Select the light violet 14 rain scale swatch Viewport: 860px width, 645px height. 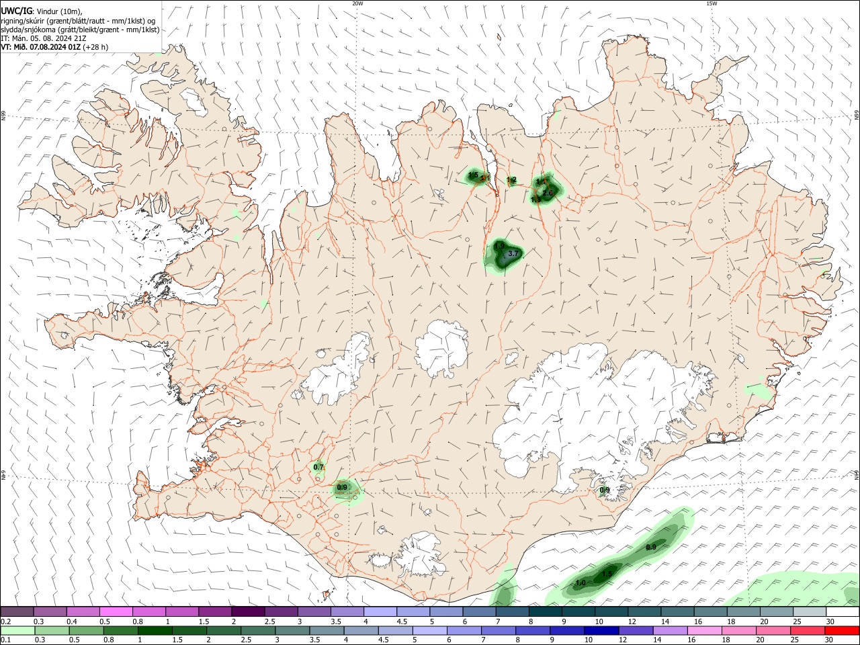(669, 631)
